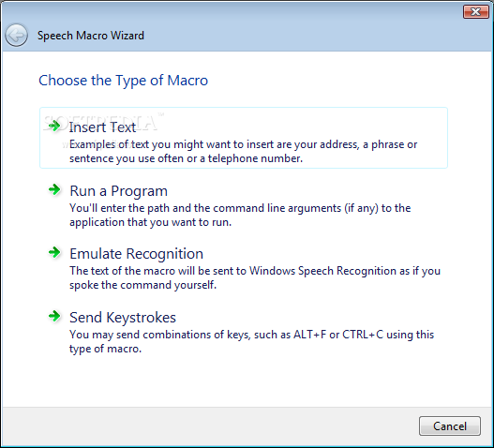Close the wizard with the red X button
This screenshot has width=494, height=448.
coord(476,12)
